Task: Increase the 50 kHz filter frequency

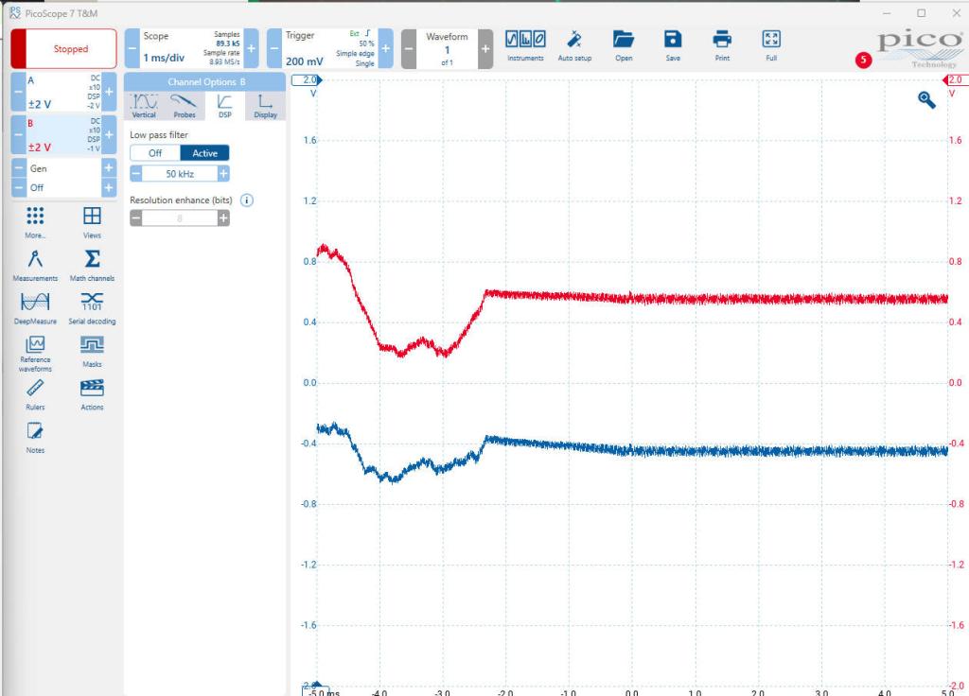Action: point(223,174)
